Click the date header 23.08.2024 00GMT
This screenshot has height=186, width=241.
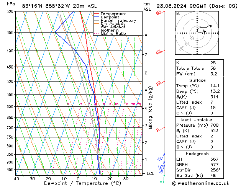[x=196, y=6]
